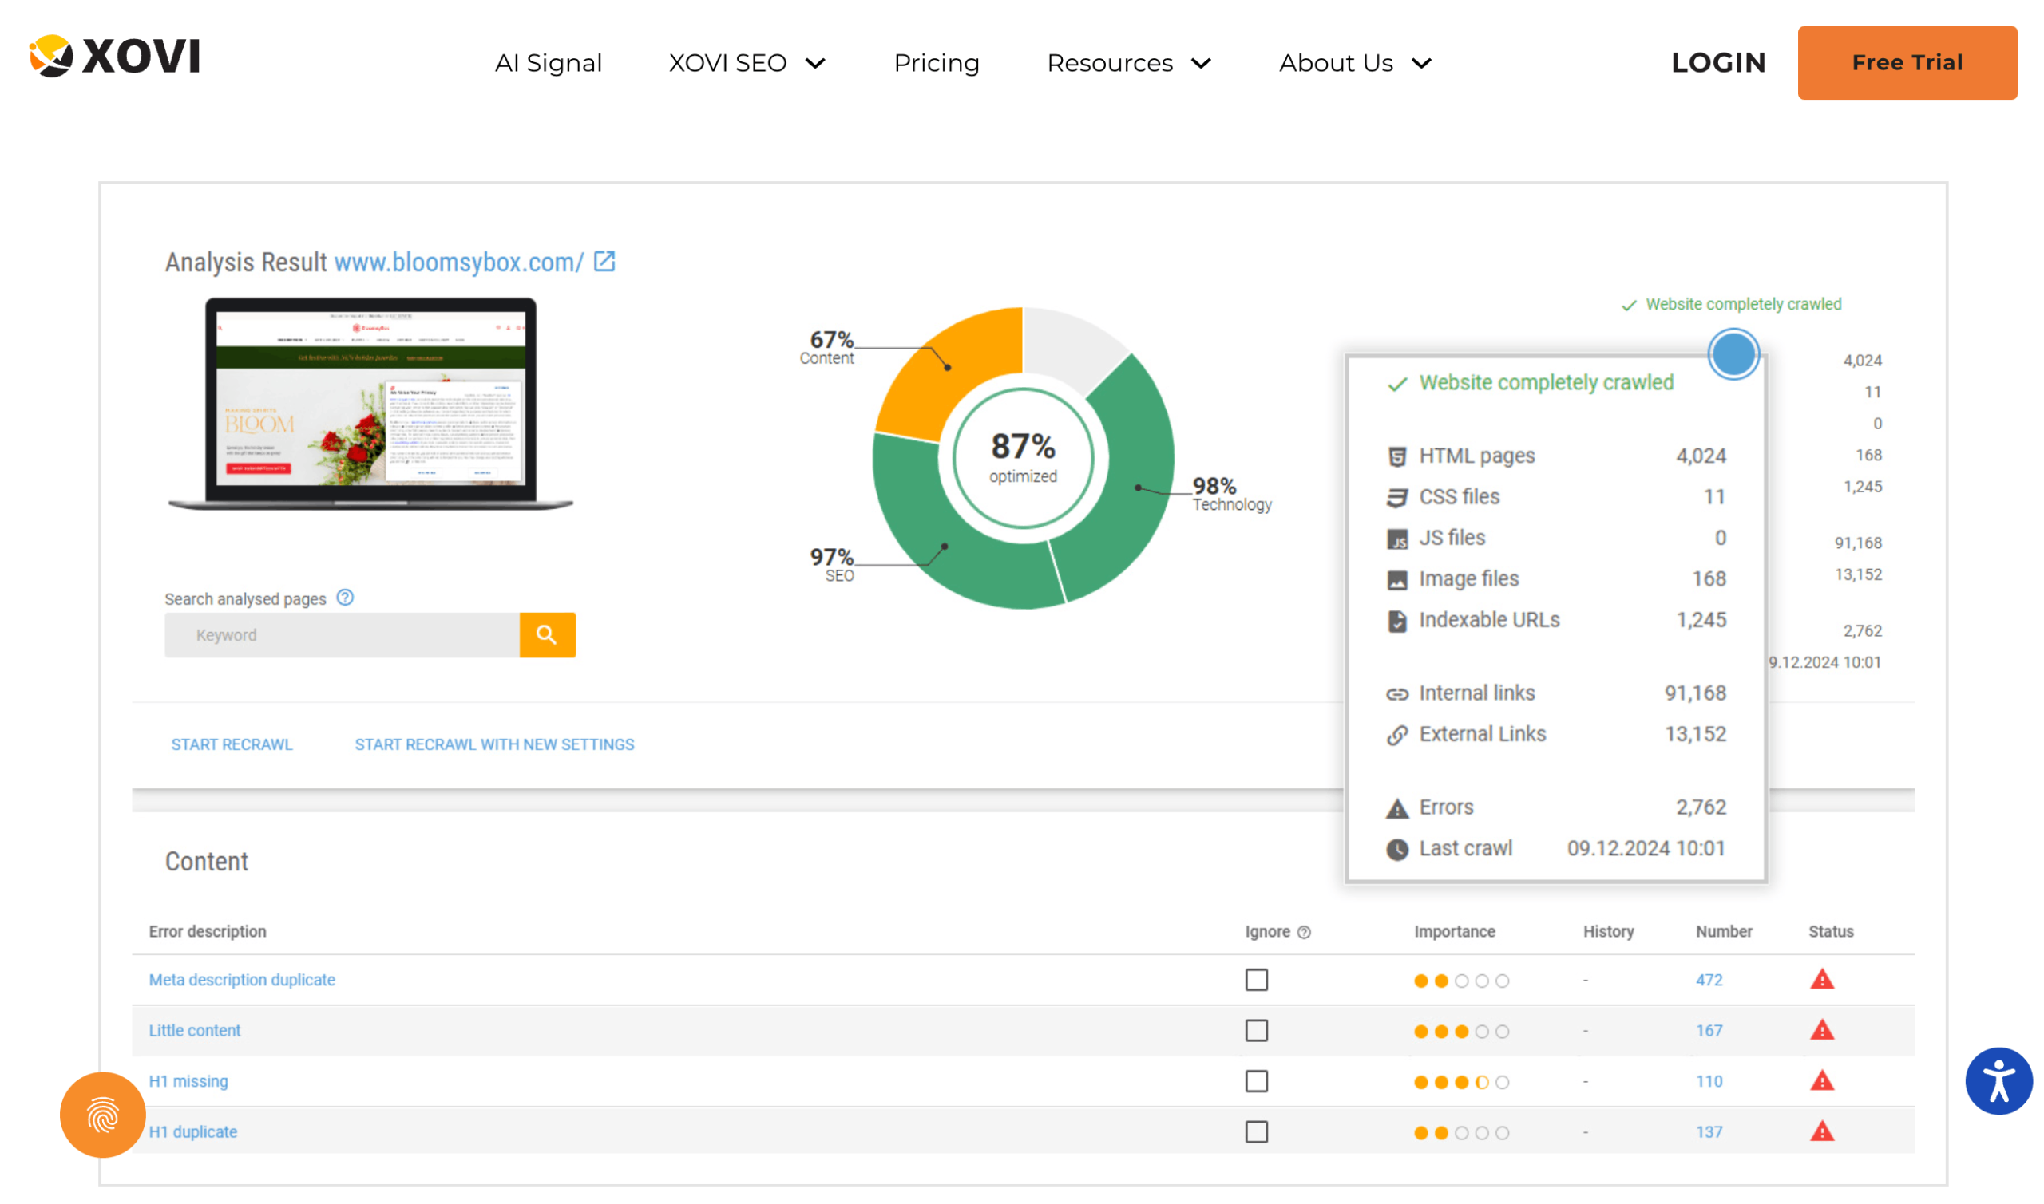Click the help icon beside Search analysed pages

[344, 598]
